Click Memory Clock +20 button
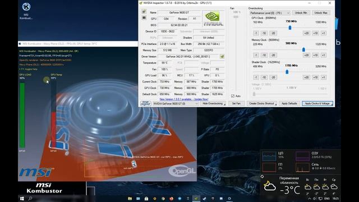The width and height of the screenshot is (359, 202). [306, 55]
